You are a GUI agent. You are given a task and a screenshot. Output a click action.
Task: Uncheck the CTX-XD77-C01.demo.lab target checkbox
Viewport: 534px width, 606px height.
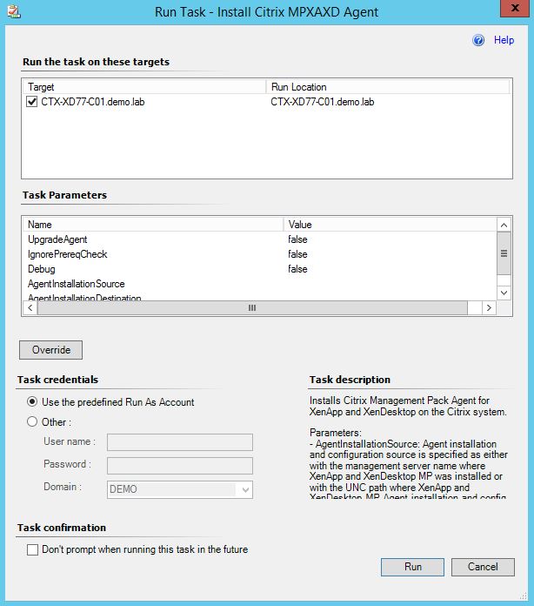click(32, 102)
